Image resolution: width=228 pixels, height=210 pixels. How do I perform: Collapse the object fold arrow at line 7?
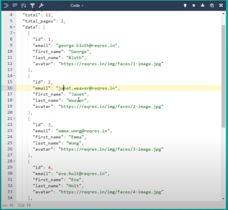(x=14, y=33)
